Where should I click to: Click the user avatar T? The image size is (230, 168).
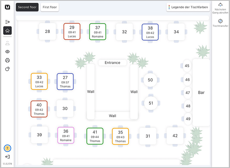click(7, 148)
